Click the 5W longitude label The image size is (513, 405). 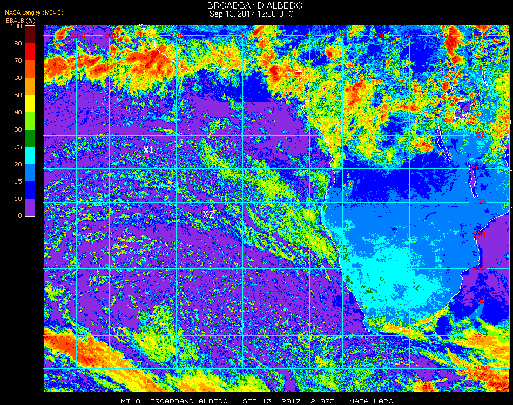pos(213,36)
